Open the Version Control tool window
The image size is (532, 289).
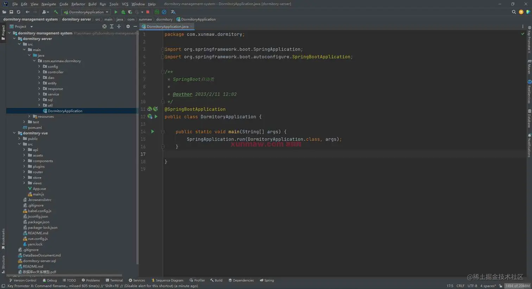click(x=23, y=281)
